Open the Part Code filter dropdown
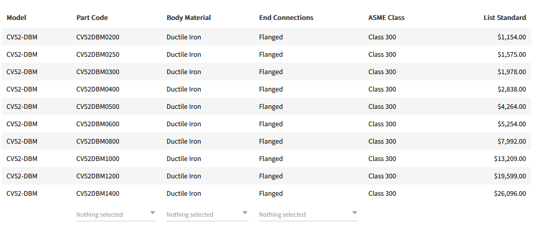The image size is (535, 231). pos(116,215)
